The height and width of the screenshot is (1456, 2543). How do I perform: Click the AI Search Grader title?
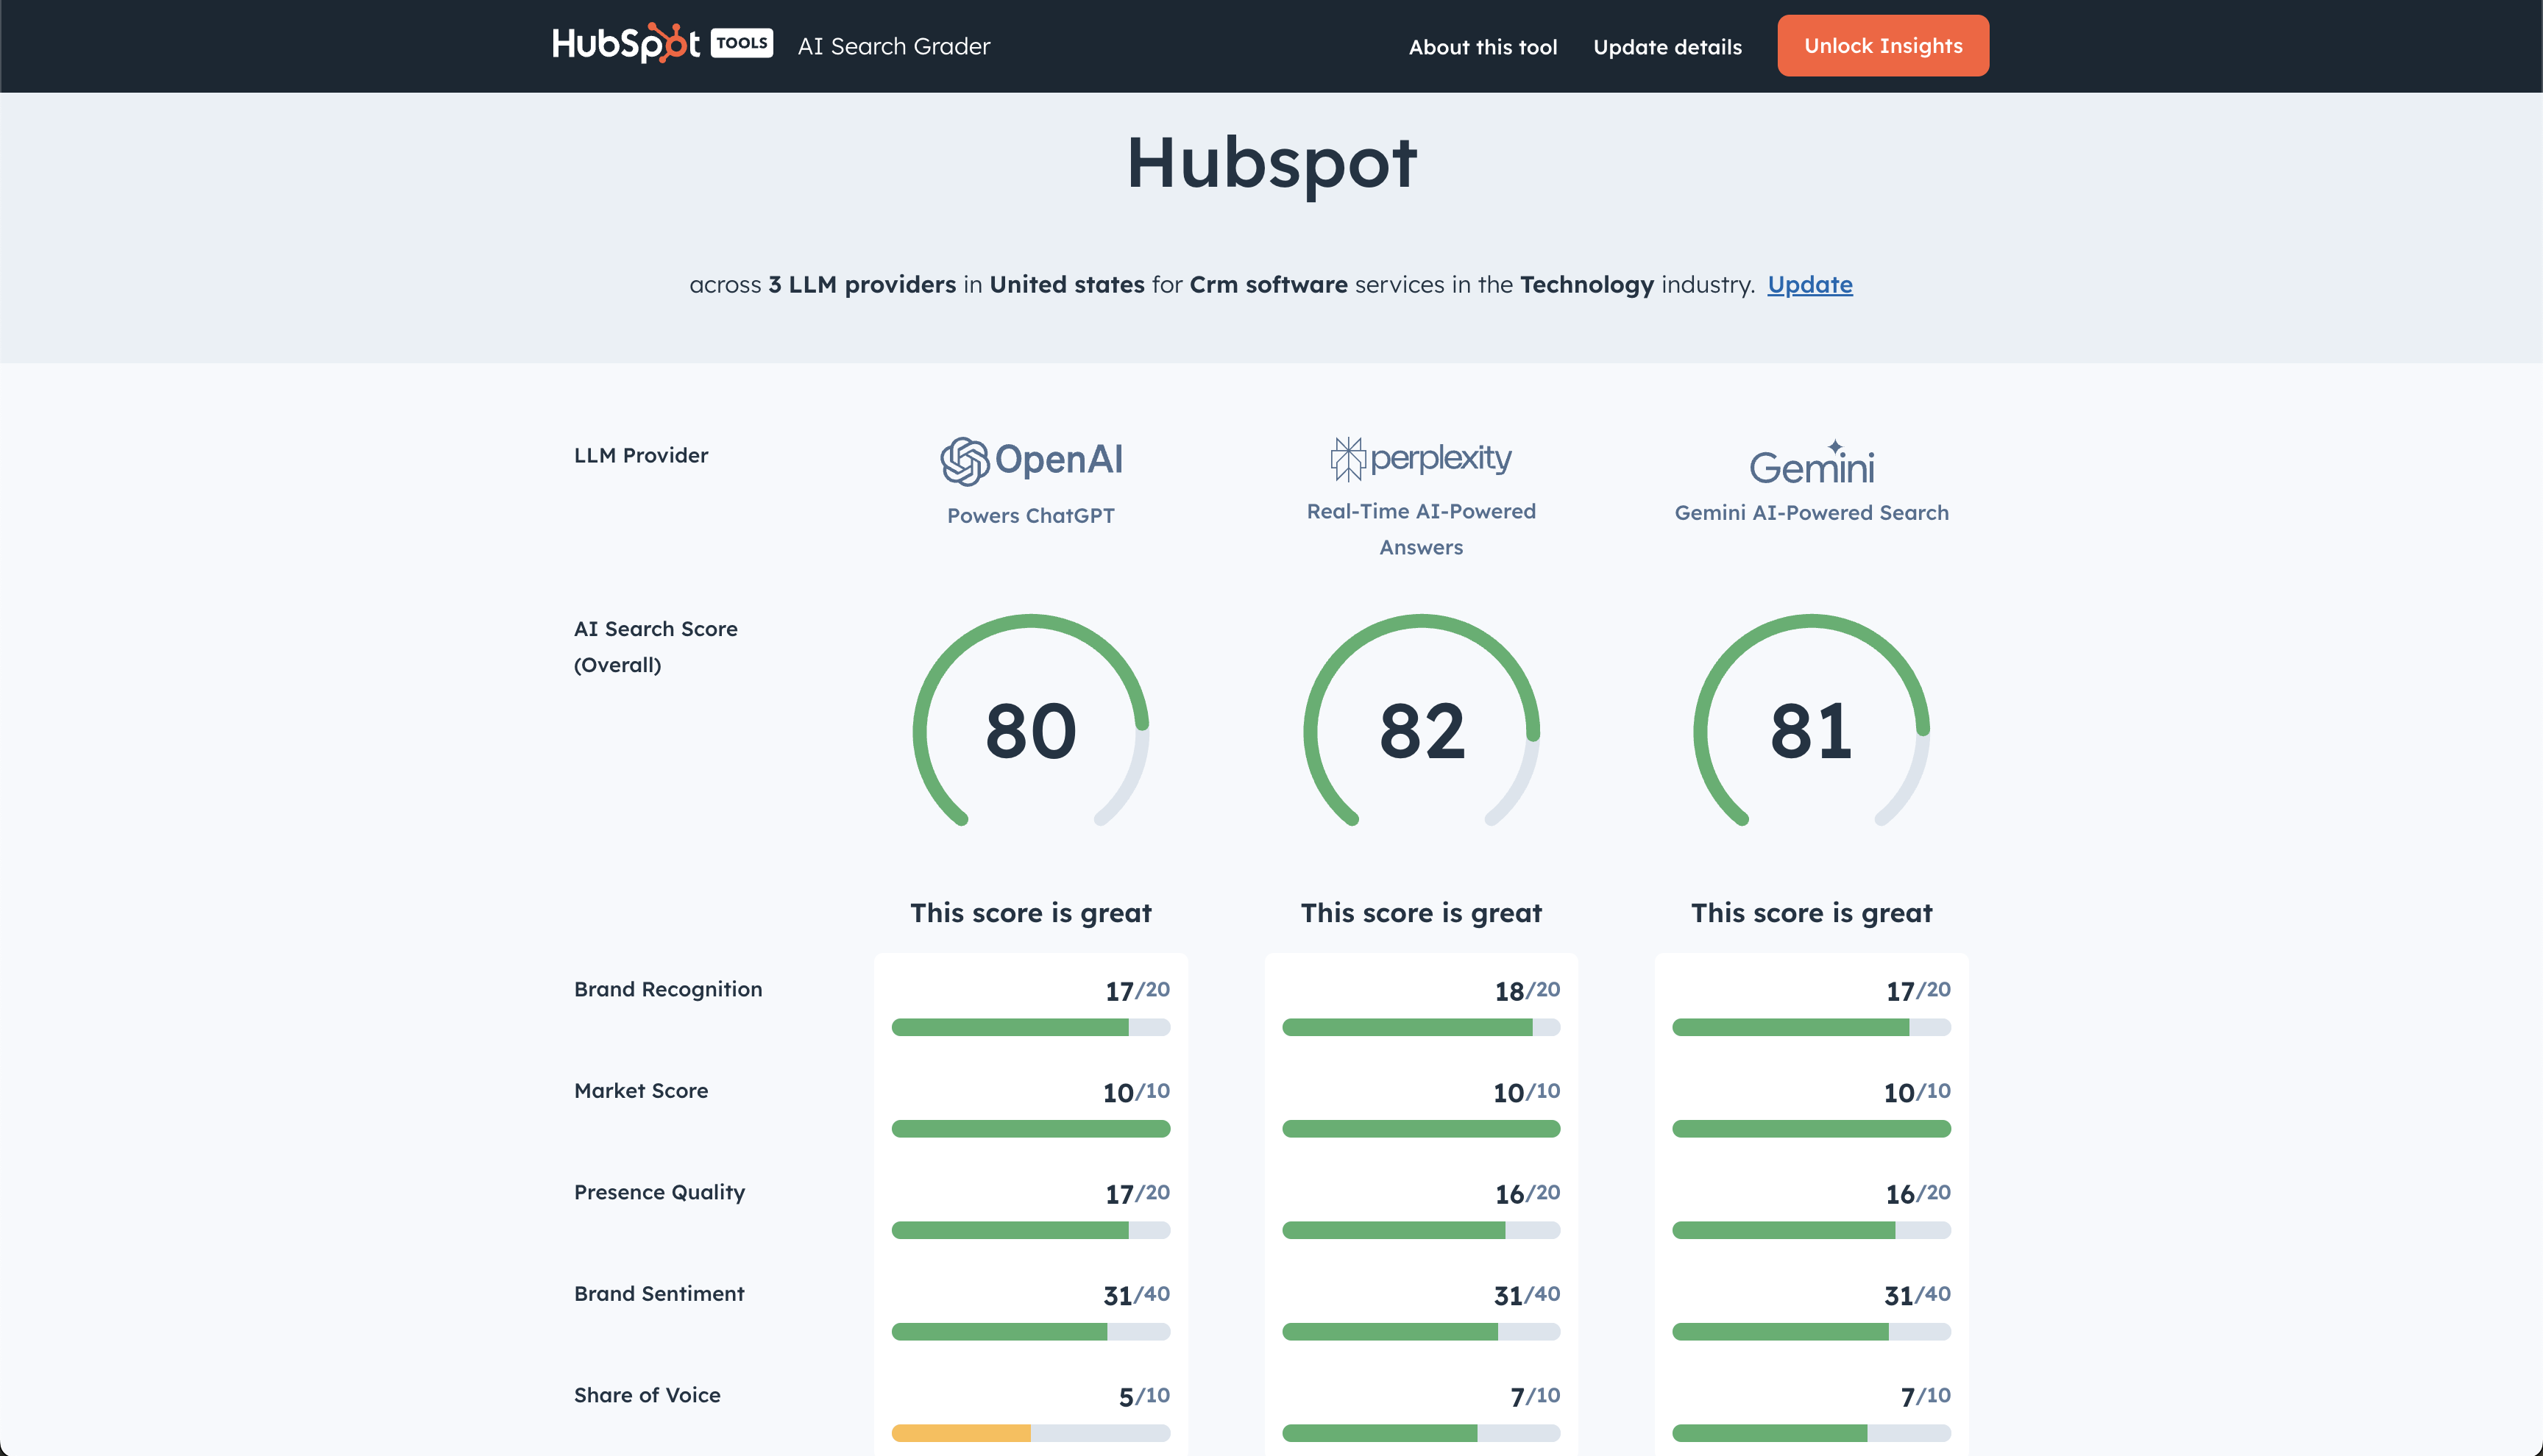pyautogui.click(x=893, y=46)
